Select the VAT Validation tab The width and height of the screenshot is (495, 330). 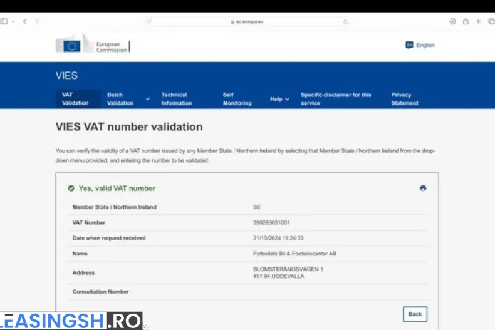click(75, 99)
